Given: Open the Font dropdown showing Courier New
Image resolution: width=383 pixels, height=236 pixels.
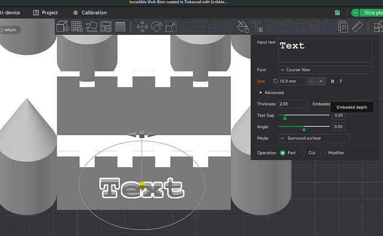Looking at the screenshot, I should [x=325, y=70].
